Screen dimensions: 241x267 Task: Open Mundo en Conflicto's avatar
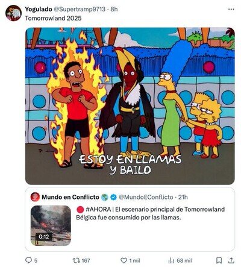pyautogui.click(x=35, y=197)
